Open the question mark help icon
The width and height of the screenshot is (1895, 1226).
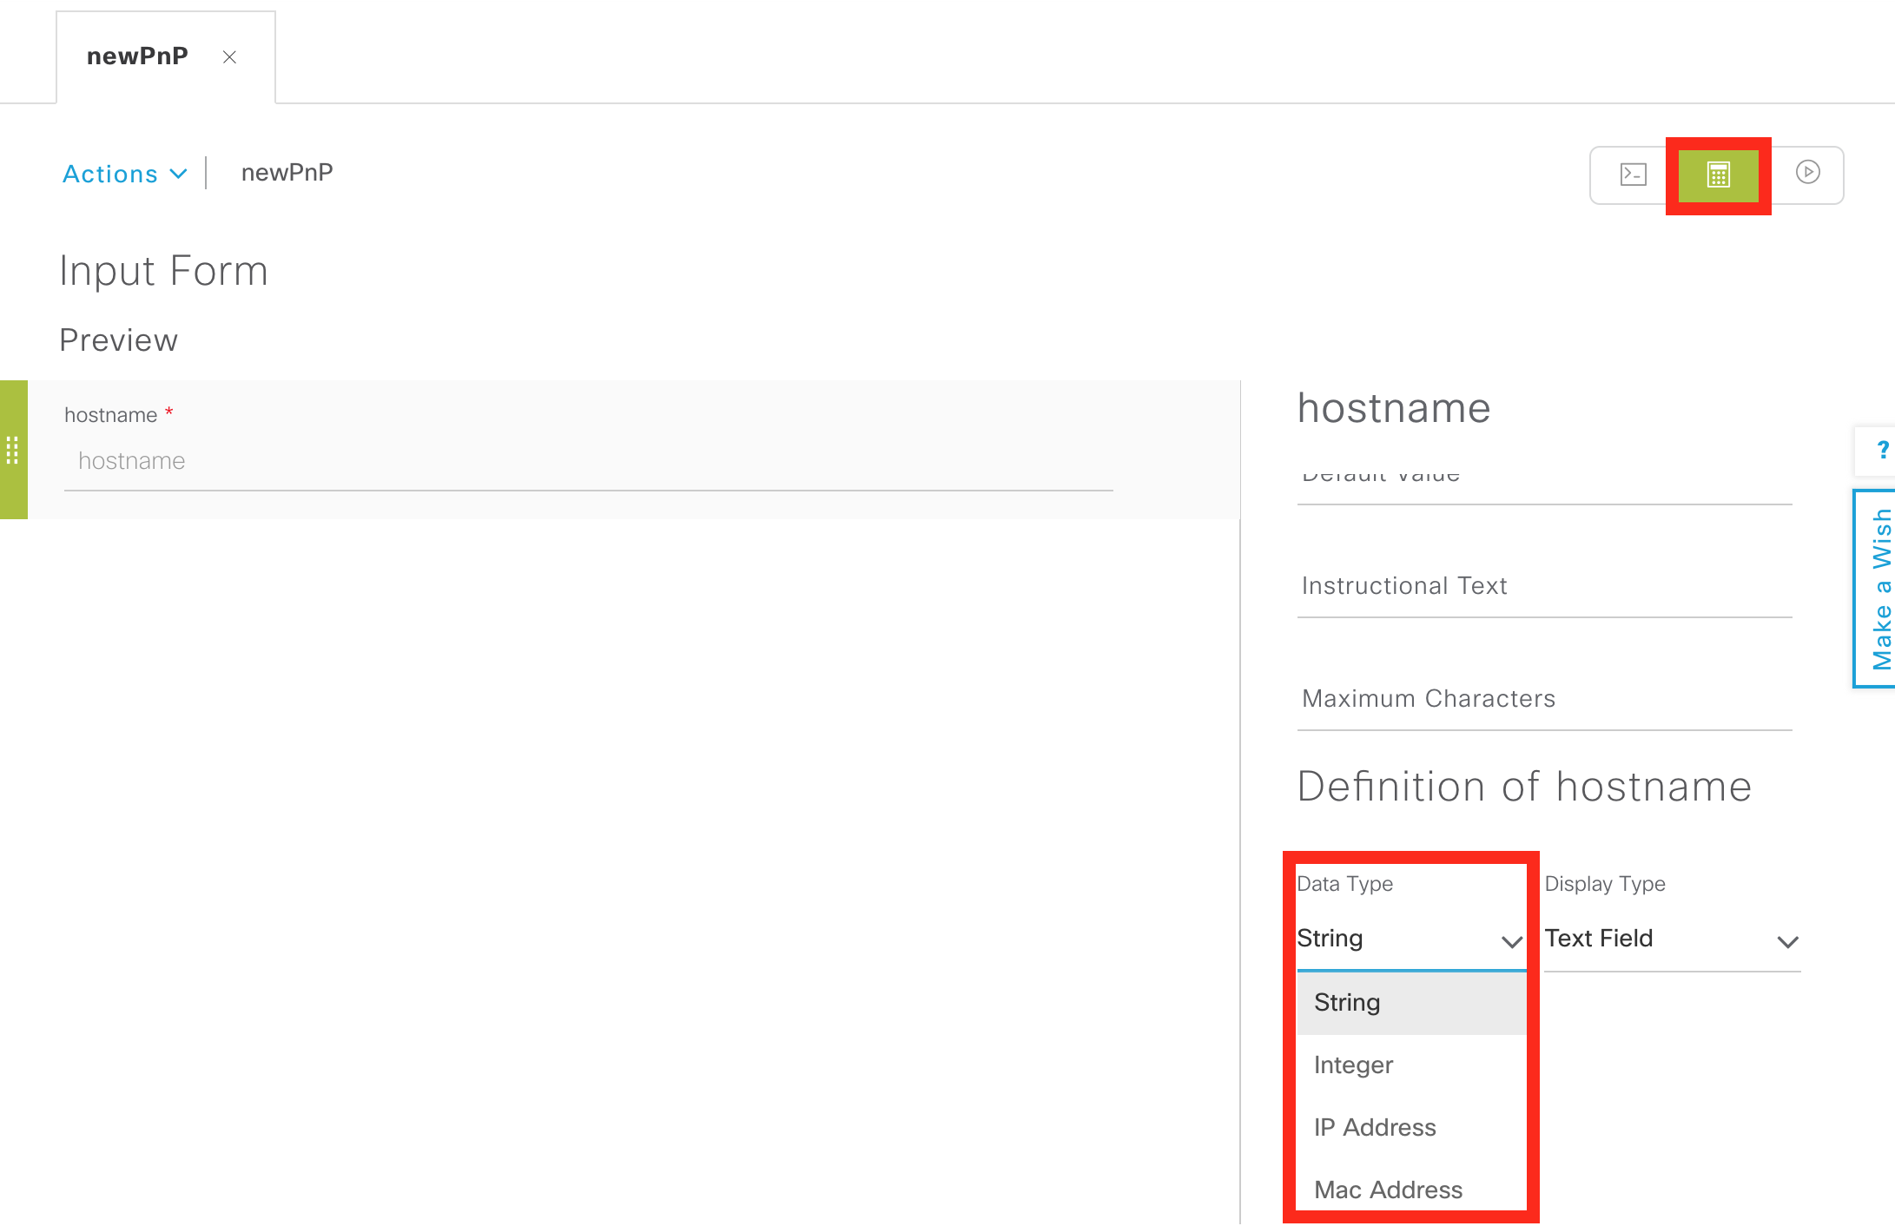(1881, 450)
